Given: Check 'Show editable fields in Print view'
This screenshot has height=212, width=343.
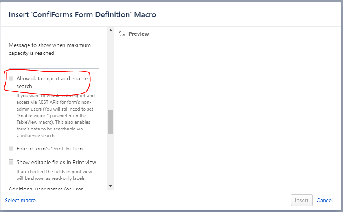Looking at the screenshot, I should (x=11, y=162).
